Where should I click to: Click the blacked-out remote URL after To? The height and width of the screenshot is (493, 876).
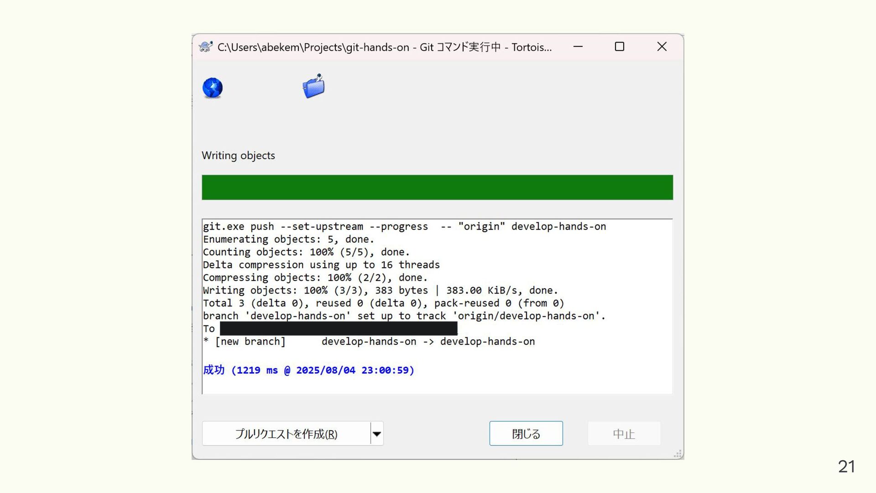point(339,328)
